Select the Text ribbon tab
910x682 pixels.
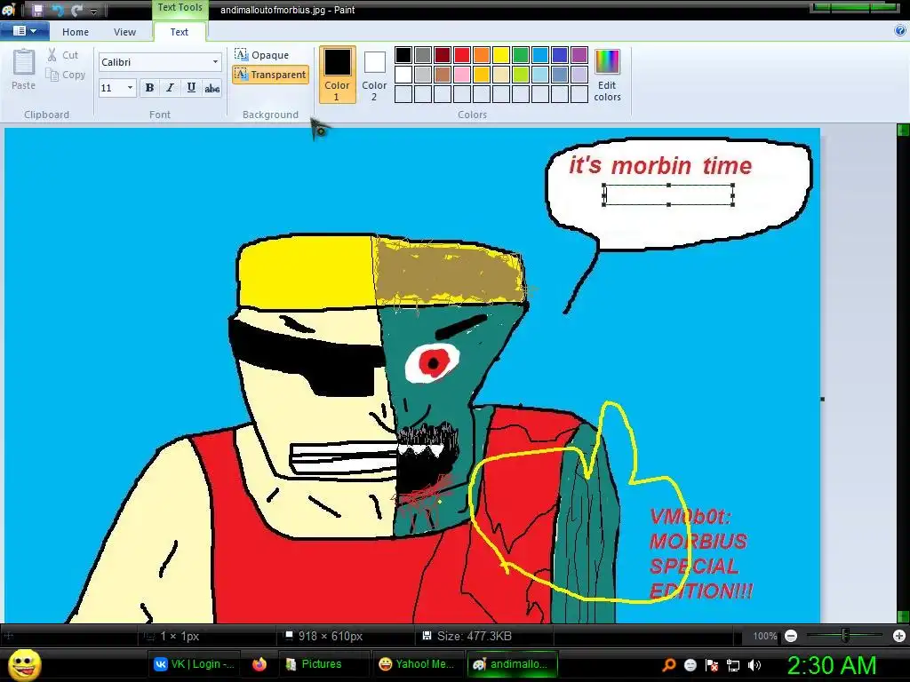[179, 32]
